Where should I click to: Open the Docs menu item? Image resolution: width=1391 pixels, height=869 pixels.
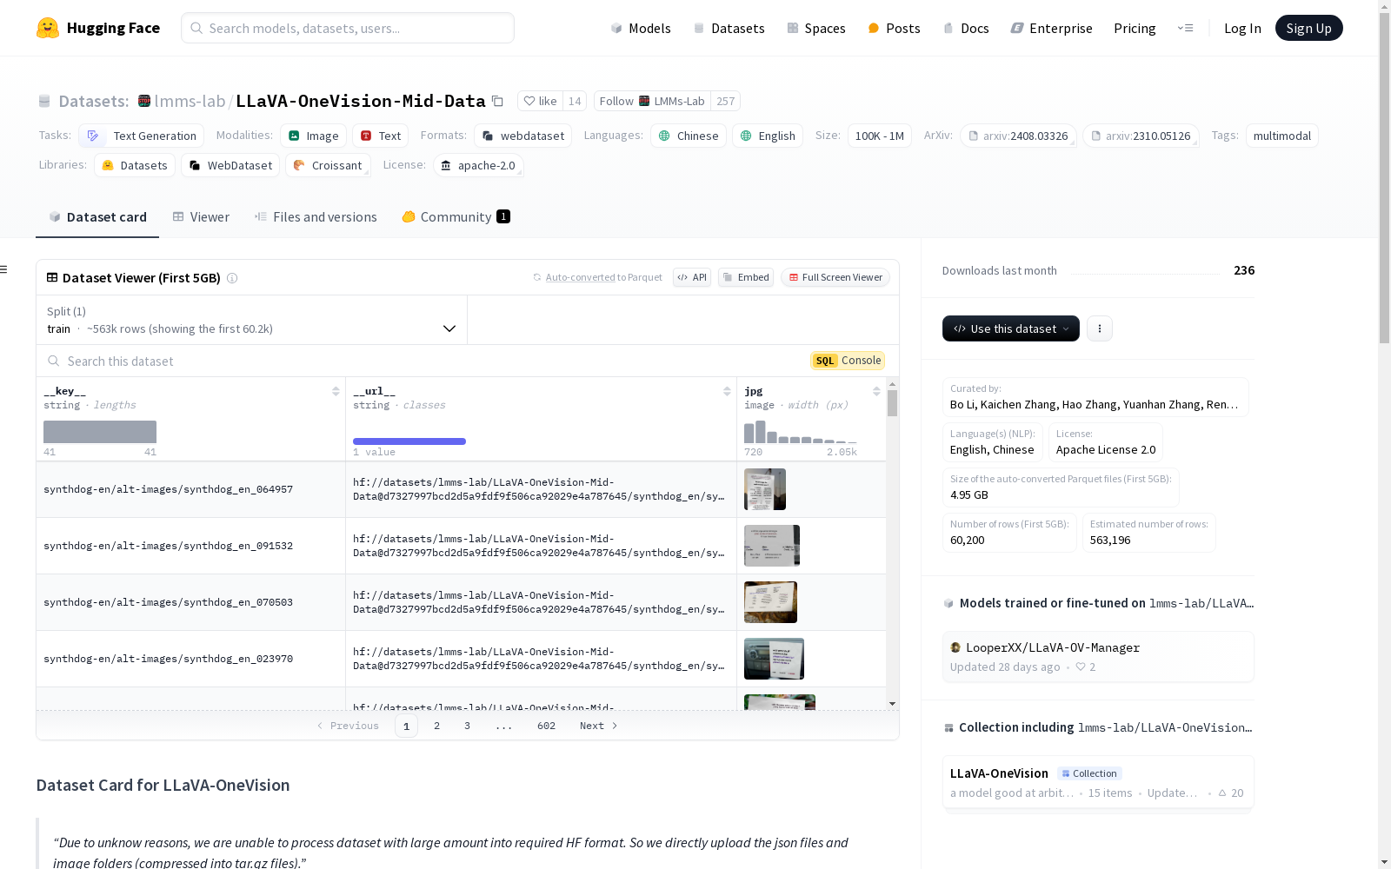point(966,28)
